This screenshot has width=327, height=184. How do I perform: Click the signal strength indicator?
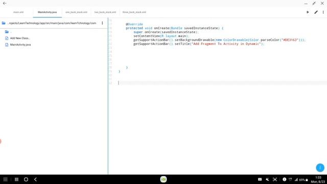pos(296,179)
